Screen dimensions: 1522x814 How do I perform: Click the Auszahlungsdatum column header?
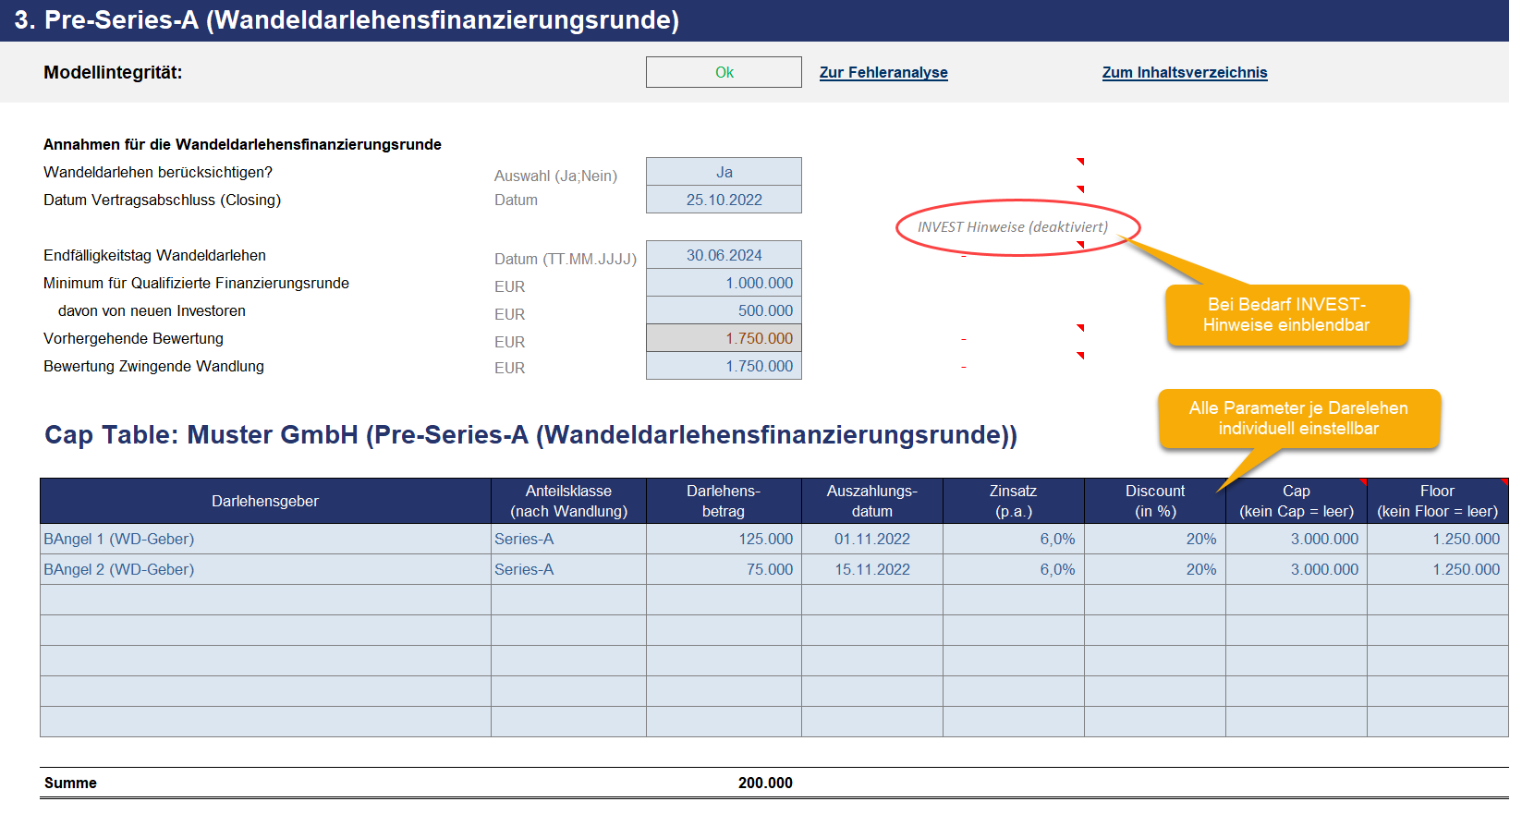tap(872, 501)
